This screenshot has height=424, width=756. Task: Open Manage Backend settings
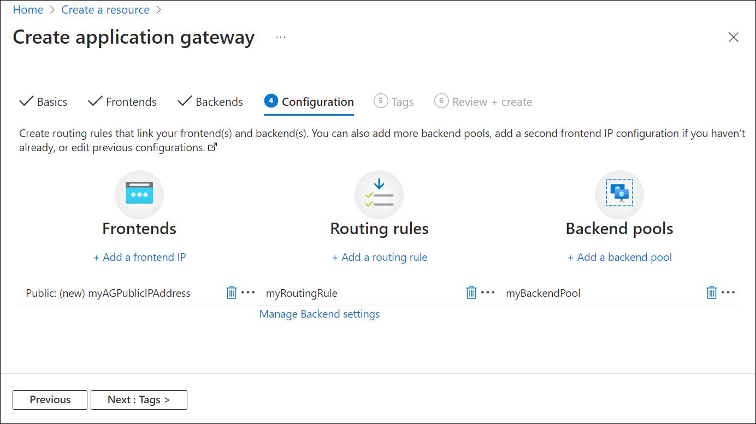pyautogui.click(x=319, y=314)
